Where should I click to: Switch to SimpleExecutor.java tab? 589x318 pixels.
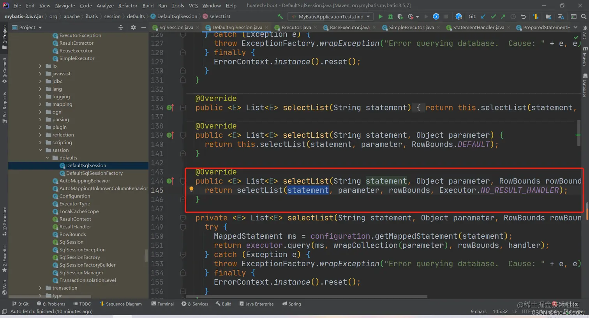pos(411,27)
